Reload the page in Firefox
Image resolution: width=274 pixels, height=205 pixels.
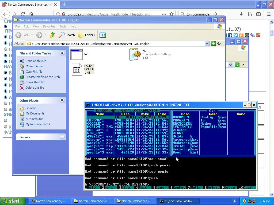(x=23, y=14)
